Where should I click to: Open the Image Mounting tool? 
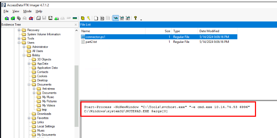click(19, 18)
